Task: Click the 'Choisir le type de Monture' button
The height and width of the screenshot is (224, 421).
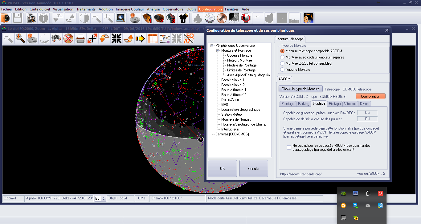Action: pos(300,89)
